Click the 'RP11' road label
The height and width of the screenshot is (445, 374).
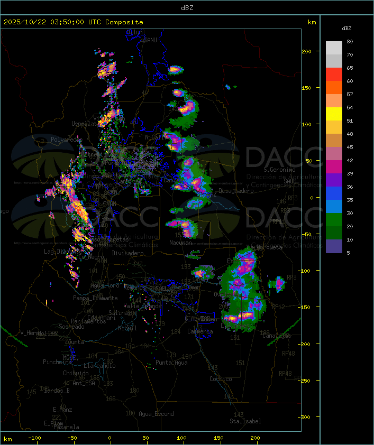point(279,221)
